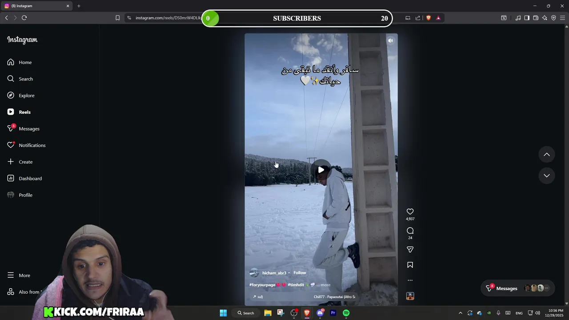Open the tab search icon
This screenshot has height=320, width=569.
[x=504, y=18]
